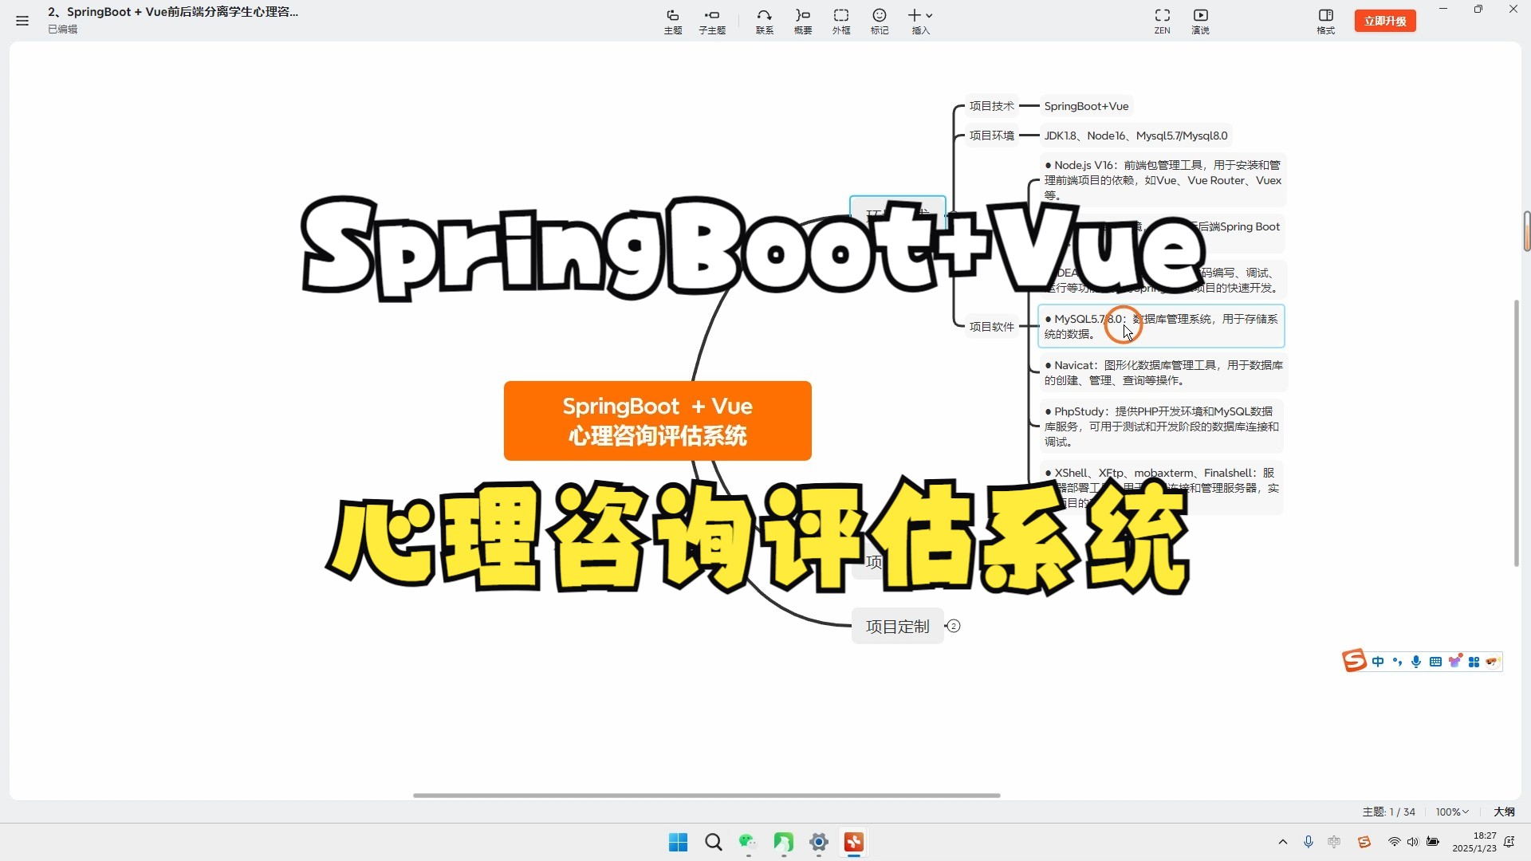Open the Settings gear app in taskbar

819,843
